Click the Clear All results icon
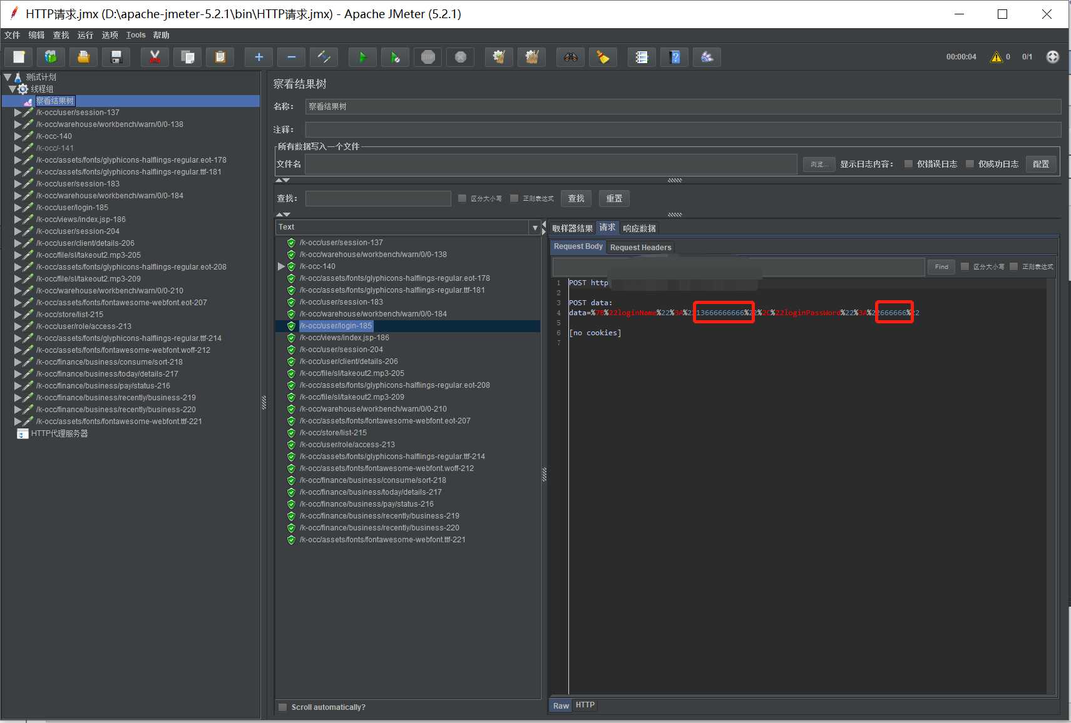This screenshot has width=1071, height=723. [531, 57]
